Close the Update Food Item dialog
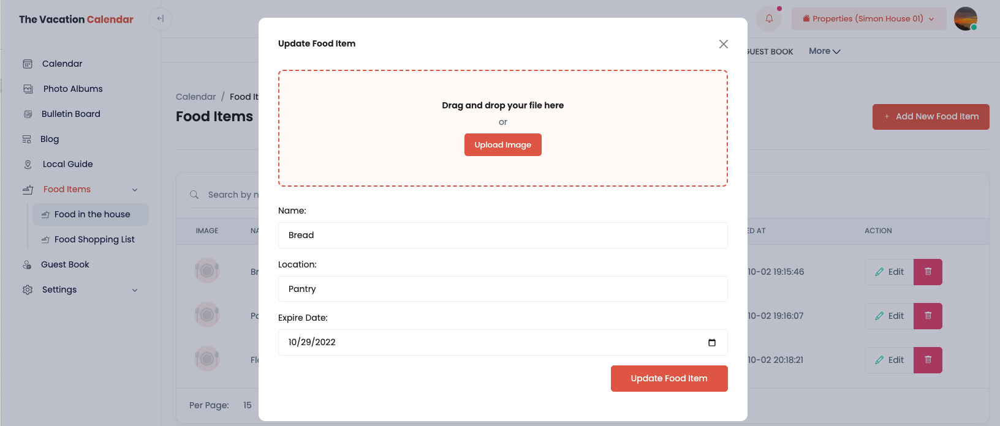 point(723,44)
